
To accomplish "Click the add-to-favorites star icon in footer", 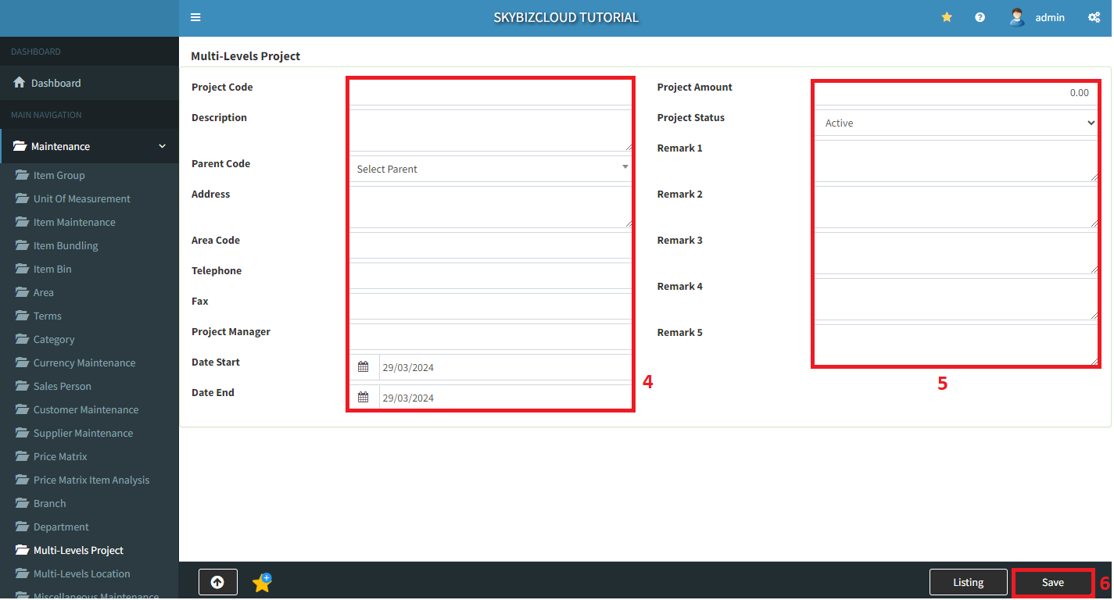I will click(x=262, y=582).
